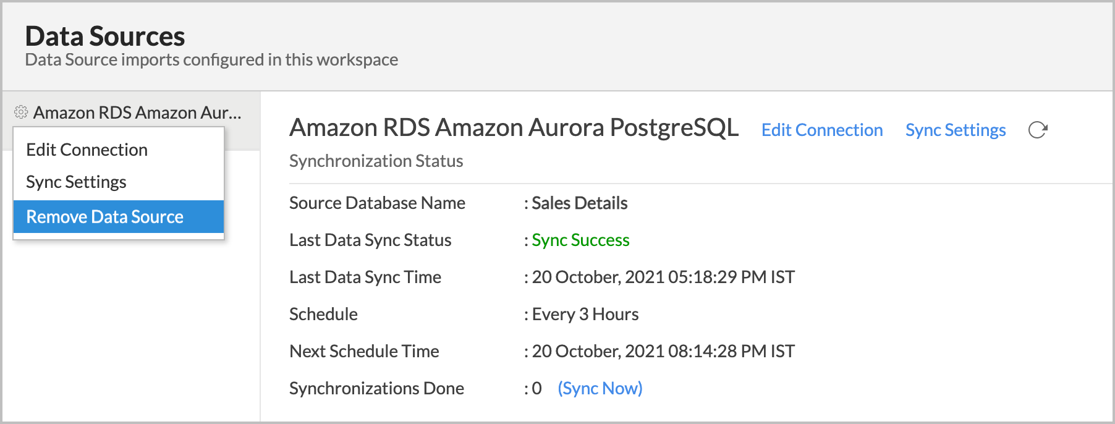This screenshot has height=424, width=1115.
Task: Click the Source Database Name label
Action: 377,203
